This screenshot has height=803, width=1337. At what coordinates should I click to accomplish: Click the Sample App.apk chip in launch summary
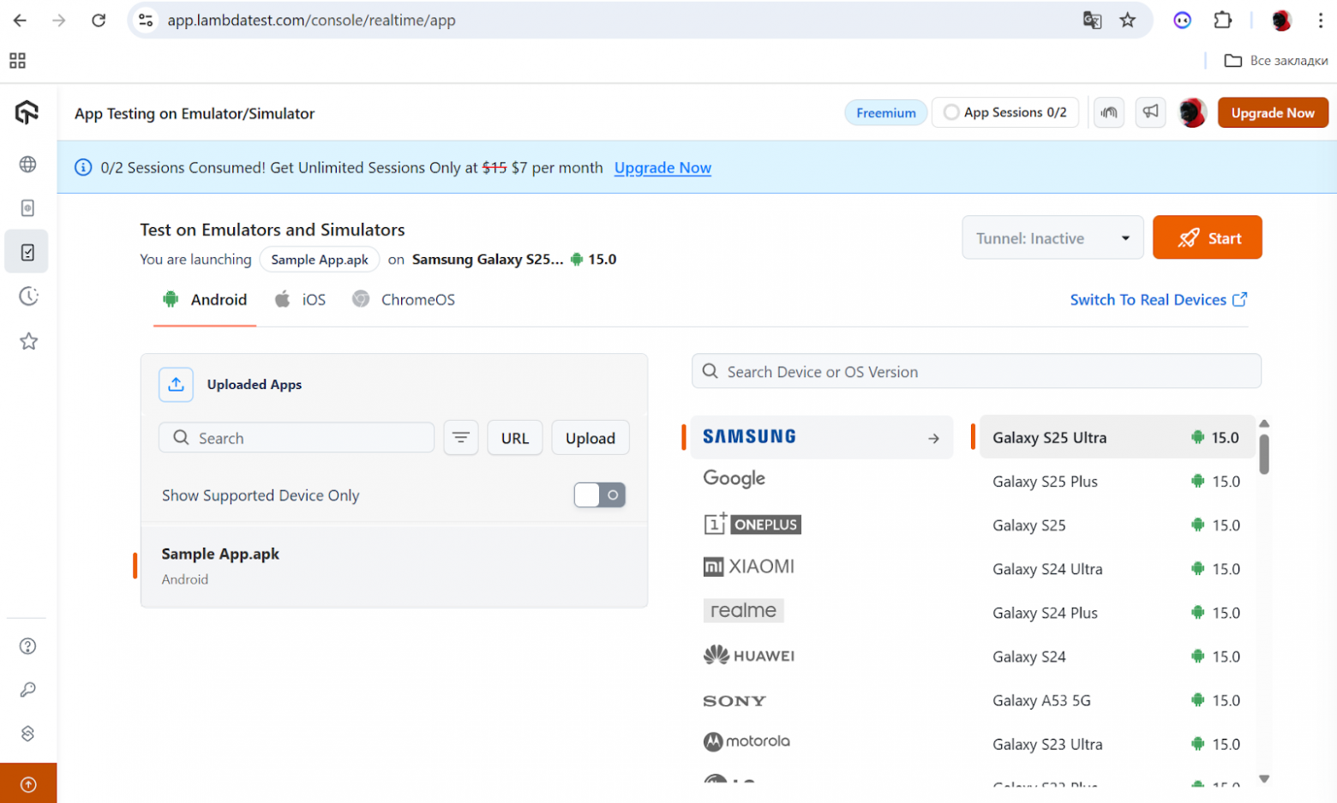coord(320,260)
